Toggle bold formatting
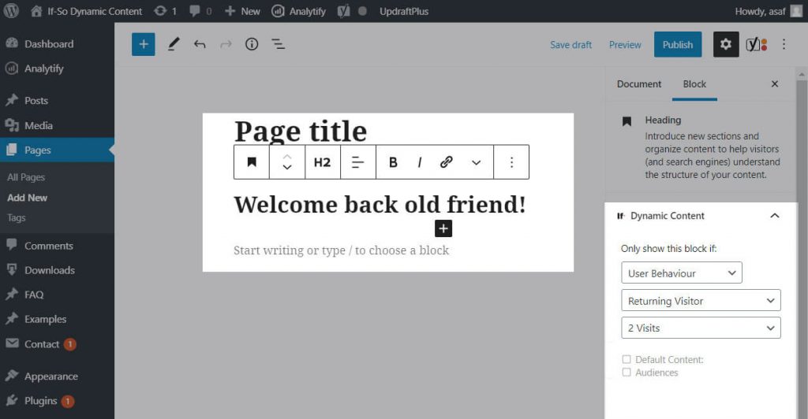The height and width of the screenshot is (419, 808). (393, 162)
